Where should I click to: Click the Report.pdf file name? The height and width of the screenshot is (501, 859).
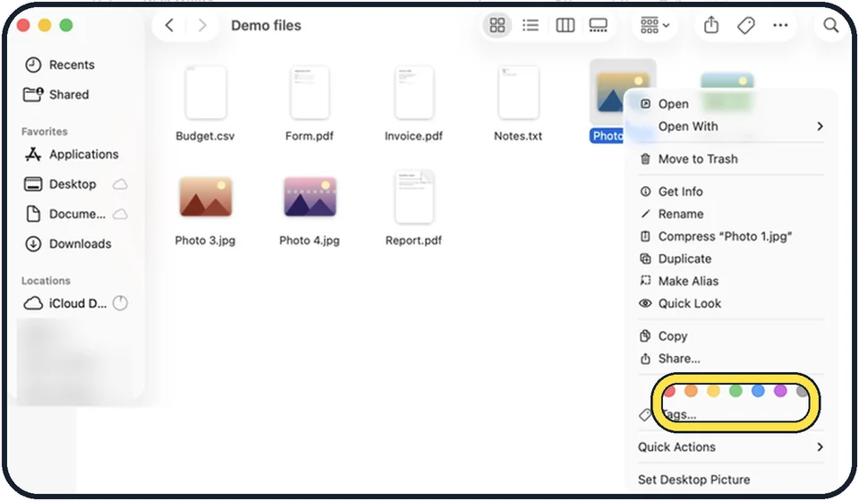pos(413,241)
